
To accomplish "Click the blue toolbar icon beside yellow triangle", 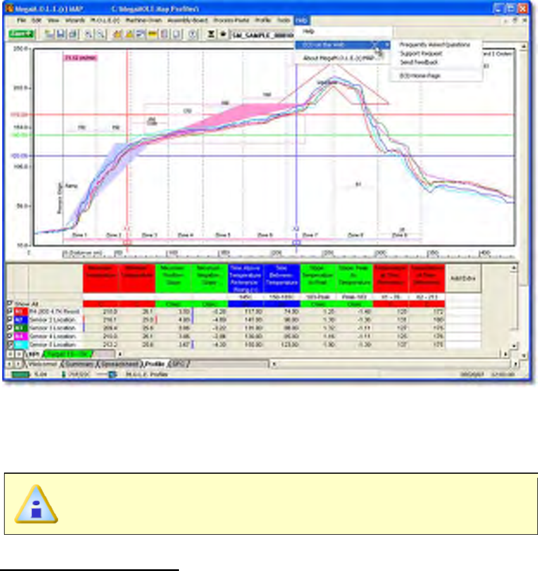I will (x=140, y=34).
